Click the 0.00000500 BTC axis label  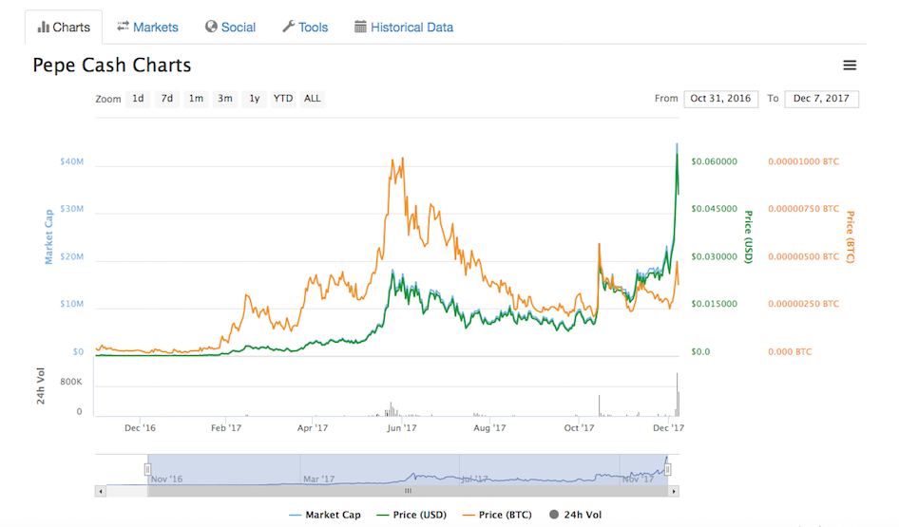(803, 256)
